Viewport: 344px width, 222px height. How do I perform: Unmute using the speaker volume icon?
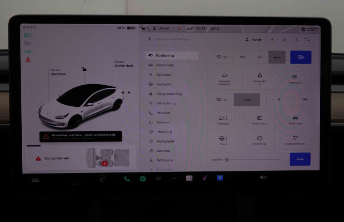tap(263, 178)
